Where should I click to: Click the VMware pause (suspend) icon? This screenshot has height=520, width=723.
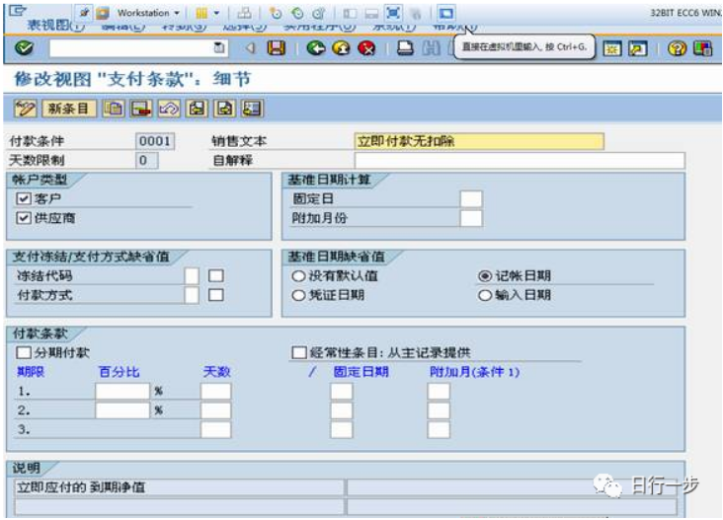click(201, 13)
